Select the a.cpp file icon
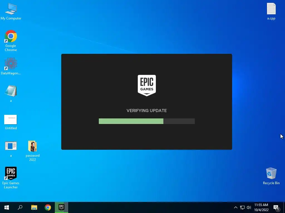Screen dimensions: 285x213 click(x=271, y=11)
